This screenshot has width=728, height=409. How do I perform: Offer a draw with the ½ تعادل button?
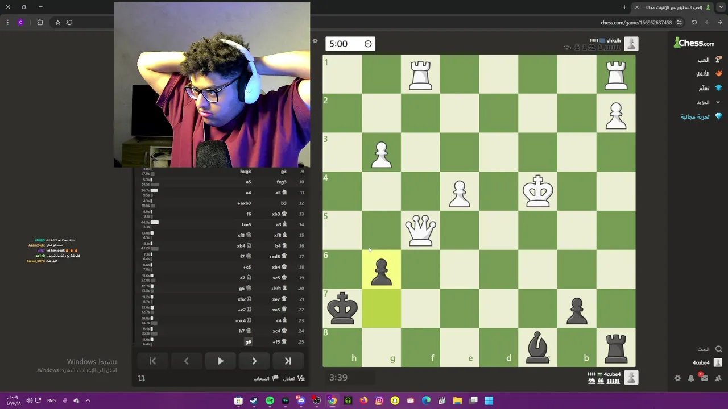click(293, 378)
